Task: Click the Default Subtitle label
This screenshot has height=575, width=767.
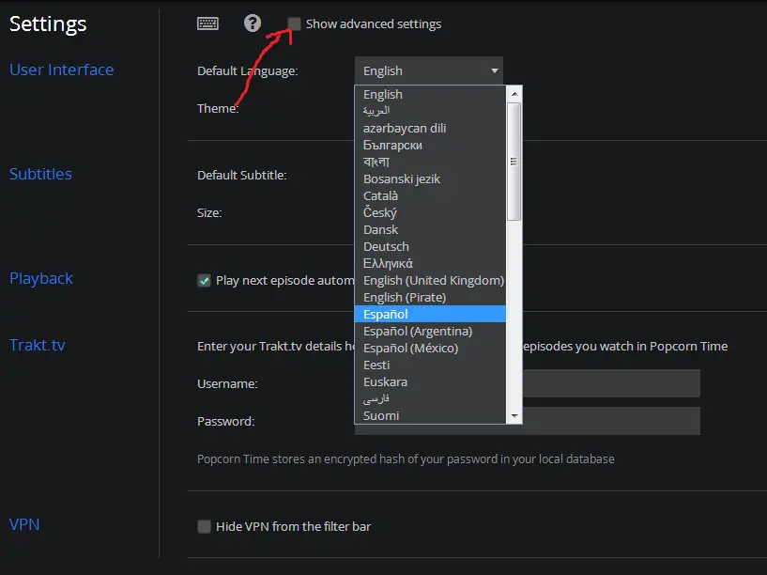Action: 242,175
